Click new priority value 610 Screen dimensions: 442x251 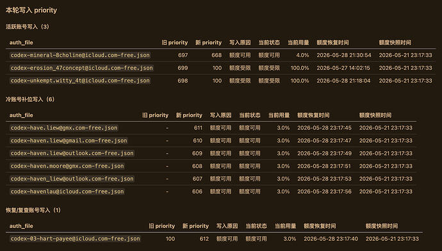click(197, 141)
